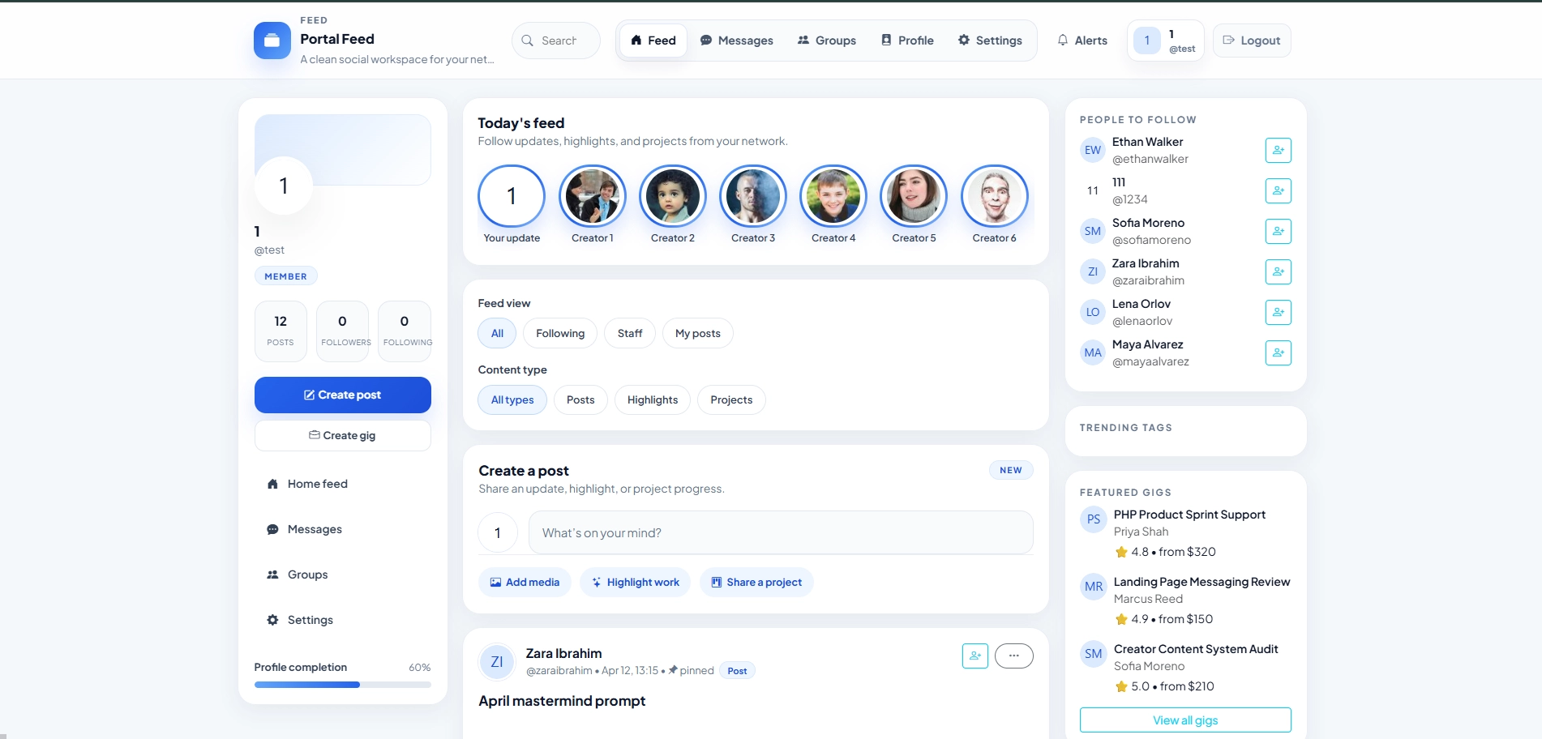Filter content type to Projects
The width and height of the screenshot is (1542, 739).
pyautogui.click(x=731, y=399)
